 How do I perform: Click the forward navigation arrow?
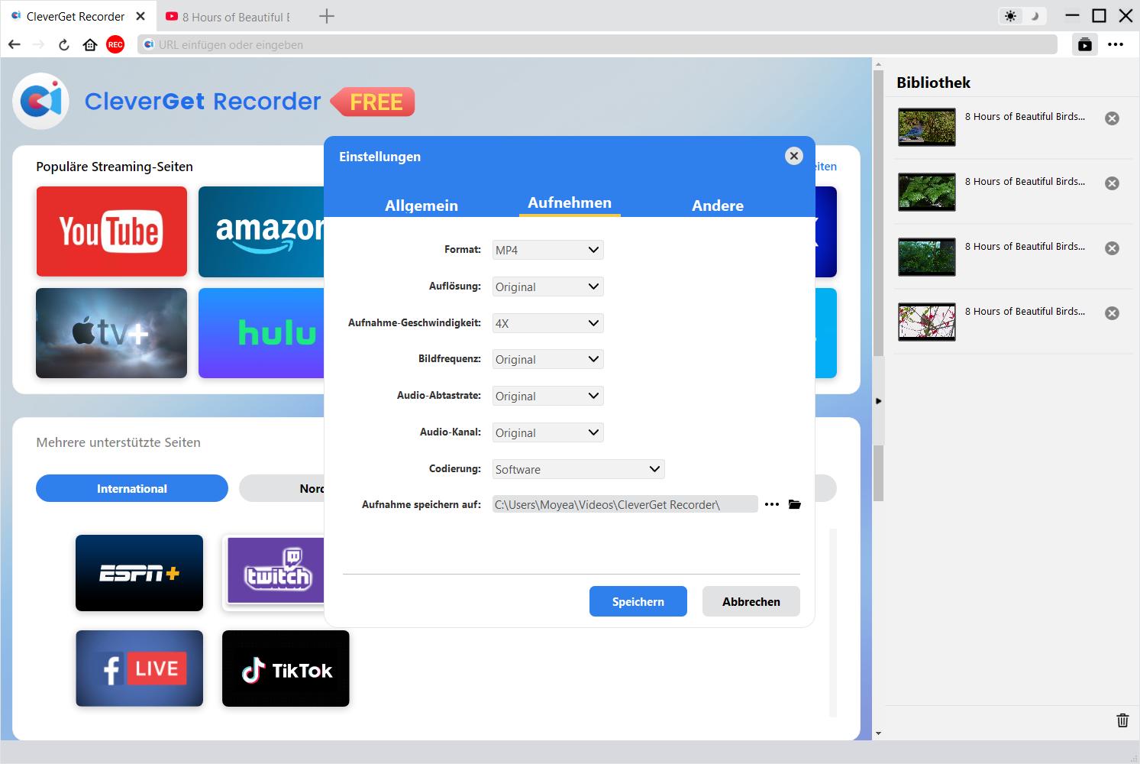click(x=38, y=44)
